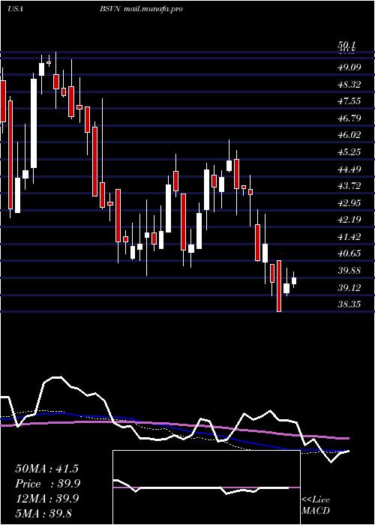Click the 43.72 price axis label
Viewport: 375px width, 525px height.
[350, 186]
